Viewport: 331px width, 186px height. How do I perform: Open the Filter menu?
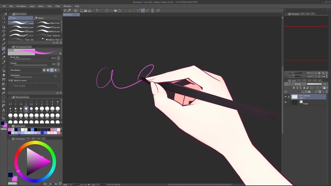(x=58, y=6)
